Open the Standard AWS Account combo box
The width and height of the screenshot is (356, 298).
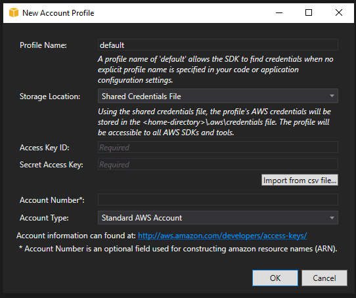[x=217, y=218]
